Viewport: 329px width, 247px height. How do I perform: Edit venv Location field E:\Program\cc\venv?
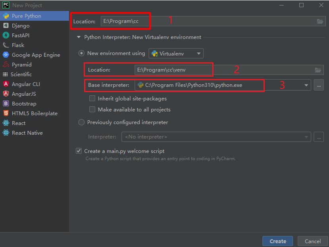(229, 70)
